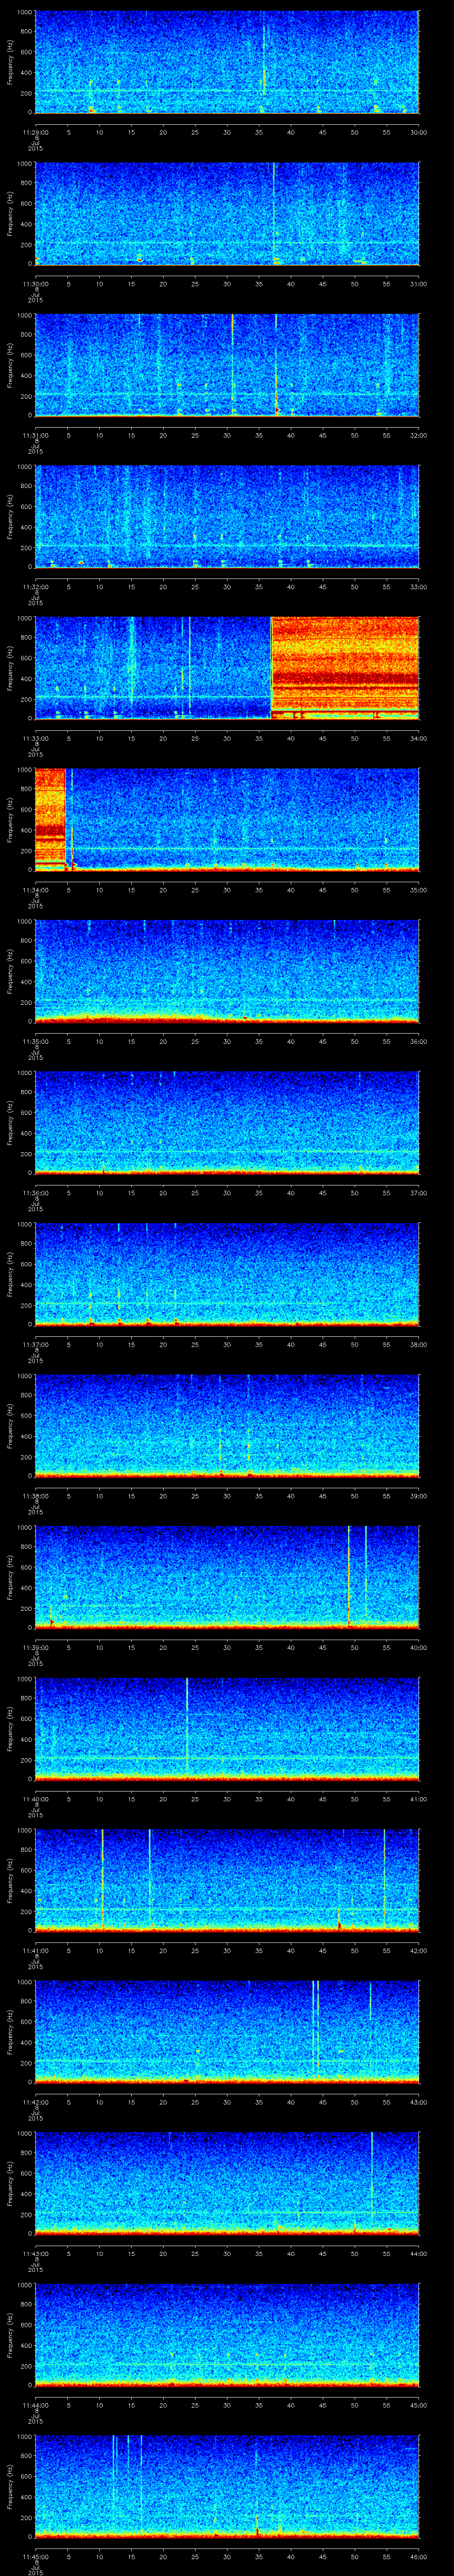Select the spectrogram panel starting at 11:39:00
Screen dimensions: 454x2576
pyautogui.click(x=227, y=1577)
